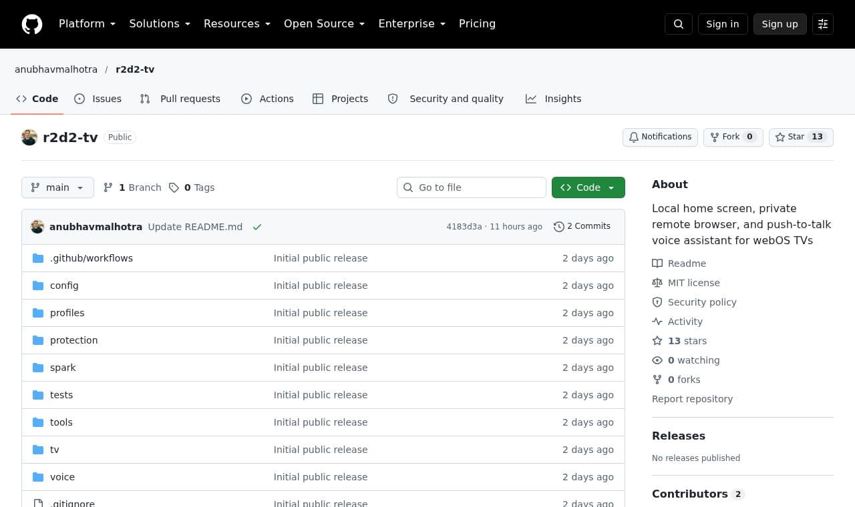
Task: Click the Go to file search field
Action: point(472,187)
